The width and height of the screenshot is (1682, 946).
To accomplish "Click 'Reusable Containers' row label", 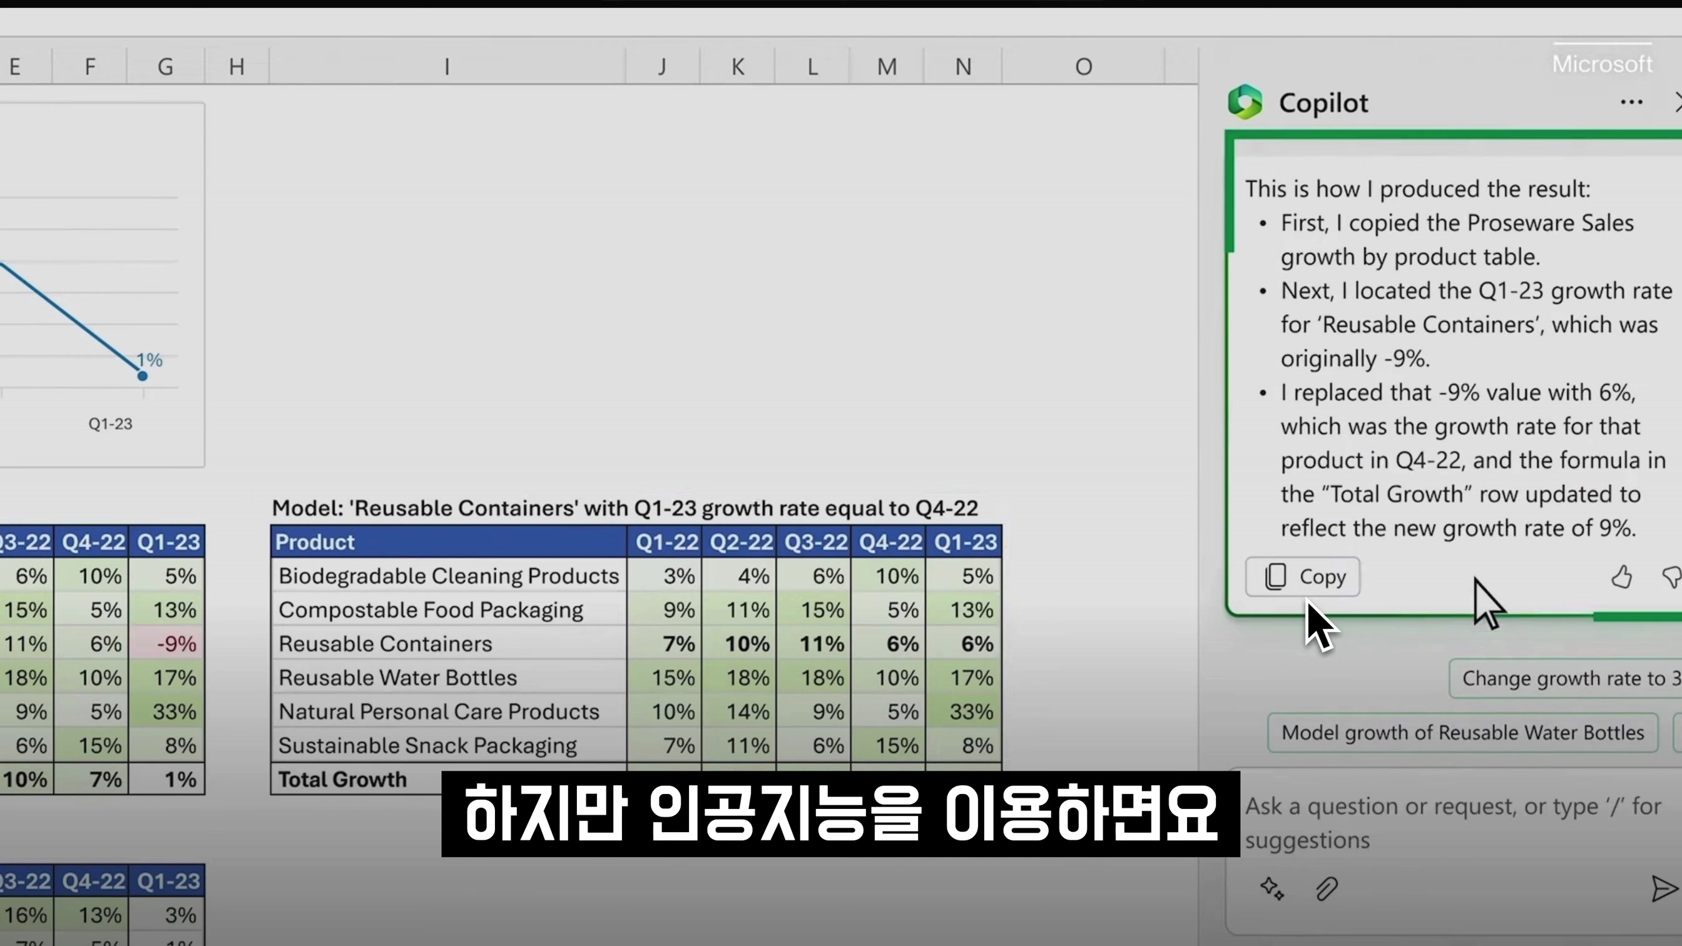I will (449, 644).
